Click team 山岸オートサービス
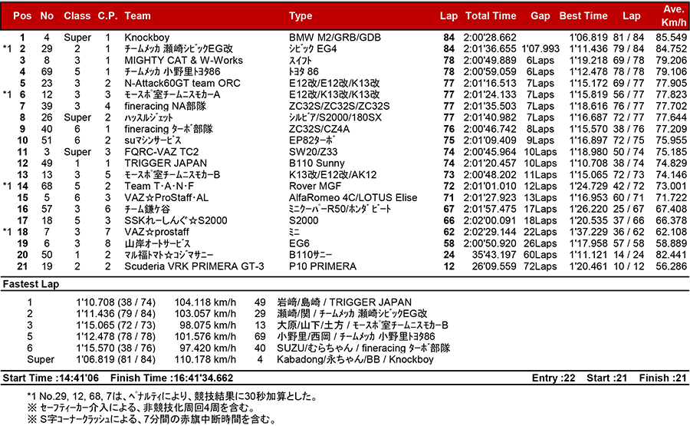The image size is (690, 426). [x=157, y=243]
